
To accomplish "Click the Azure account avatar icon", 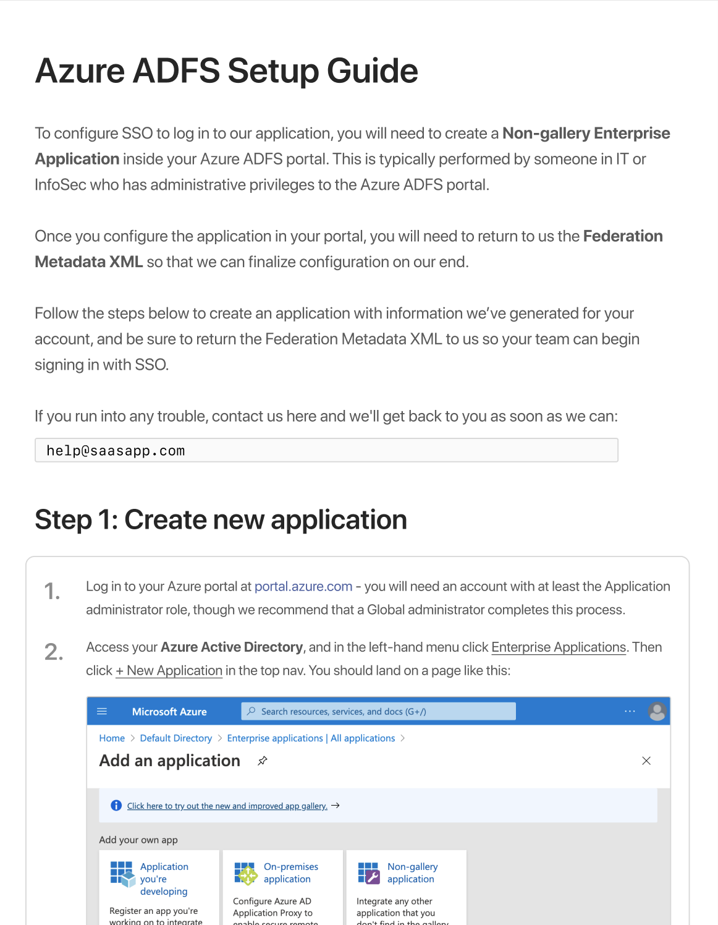I will pos(657,712).
